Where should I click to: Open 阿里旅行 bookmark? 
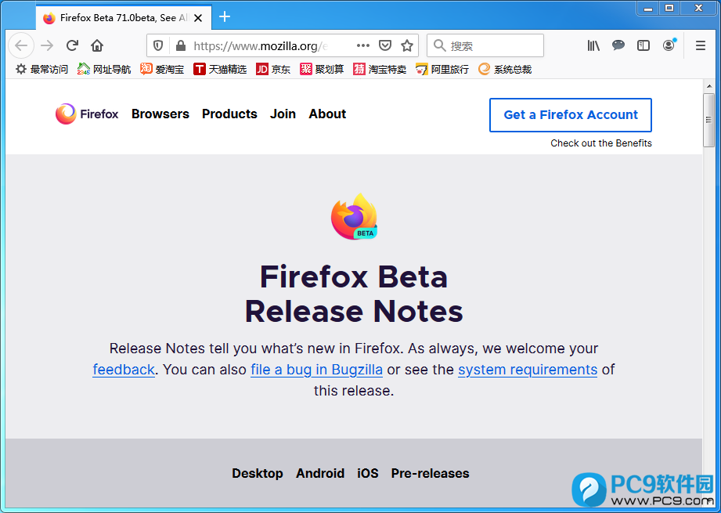442,70
